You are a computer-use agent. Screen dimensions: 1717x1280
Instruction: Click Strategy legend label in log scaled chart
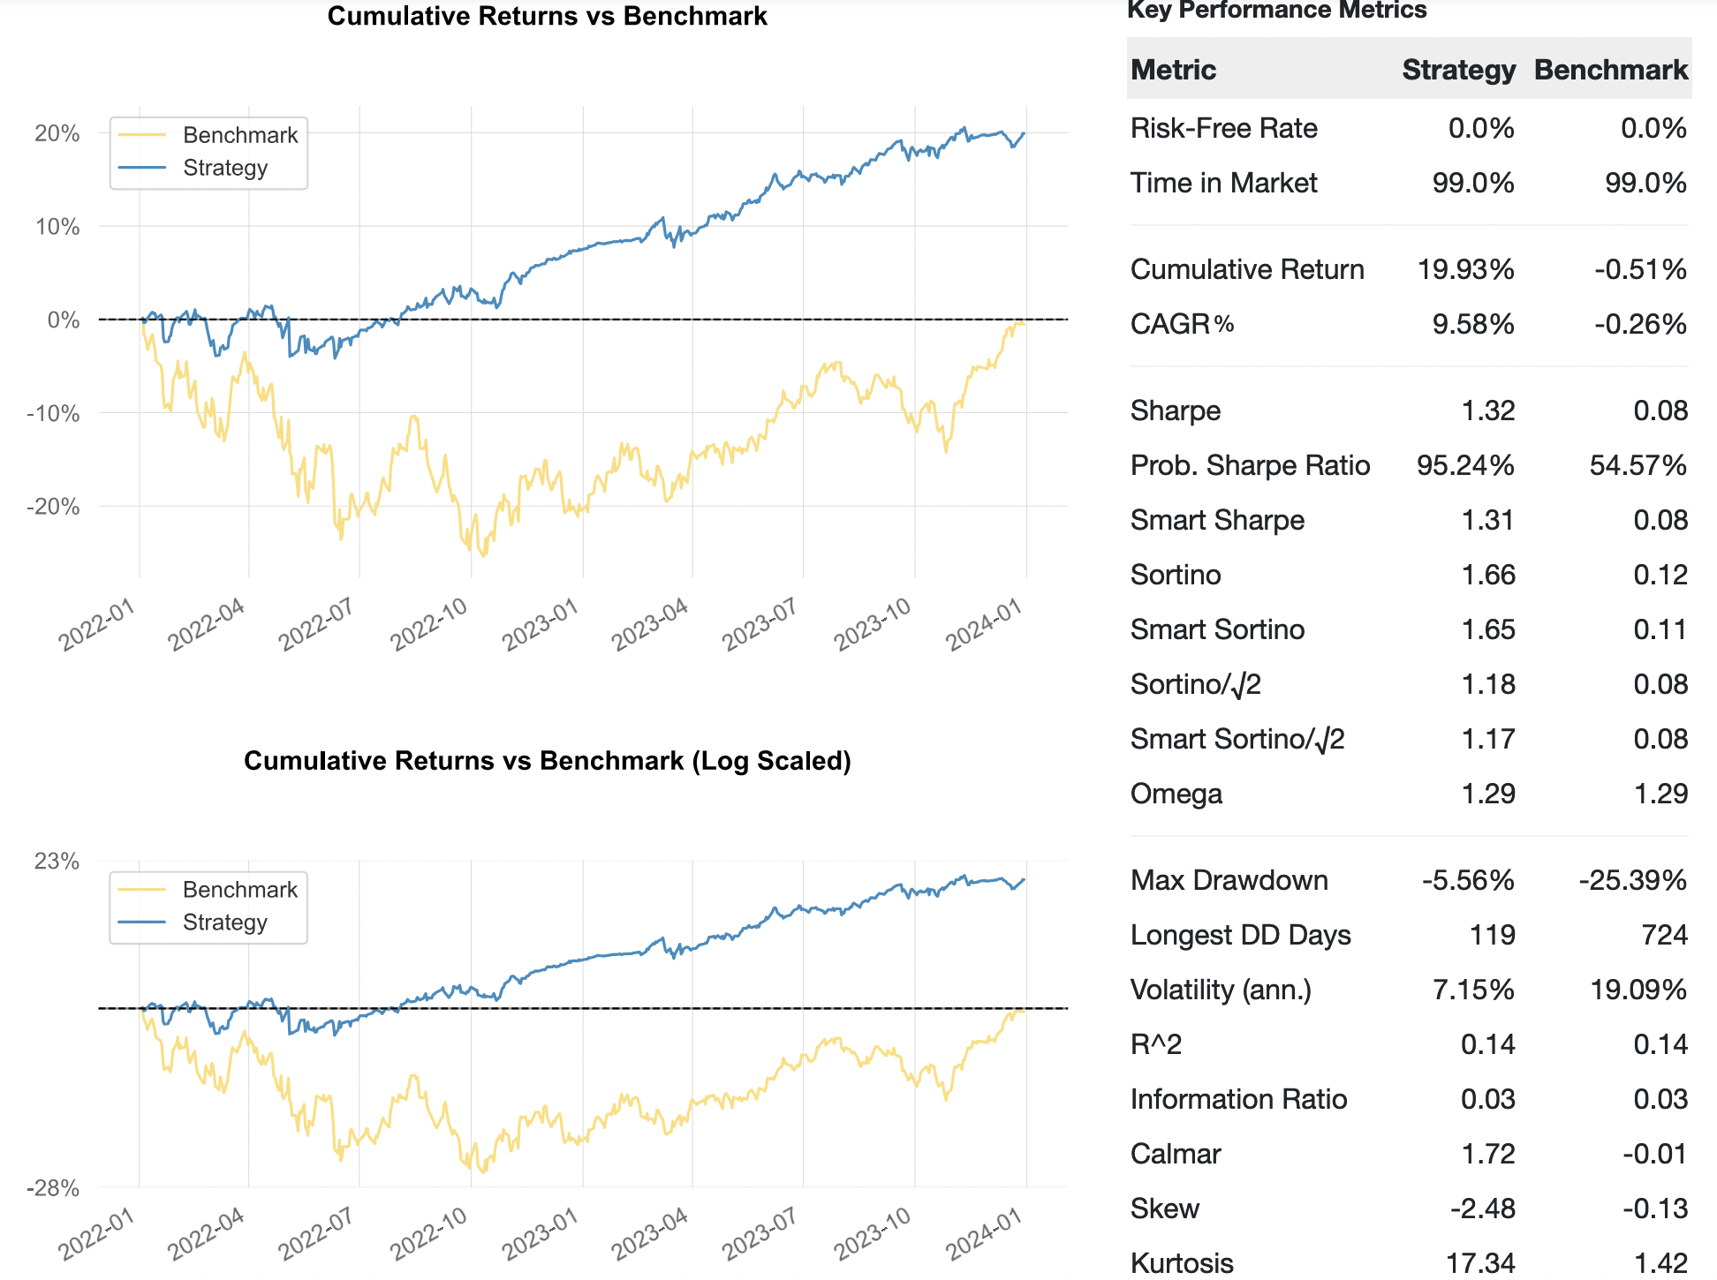click(x=224, y=922)
